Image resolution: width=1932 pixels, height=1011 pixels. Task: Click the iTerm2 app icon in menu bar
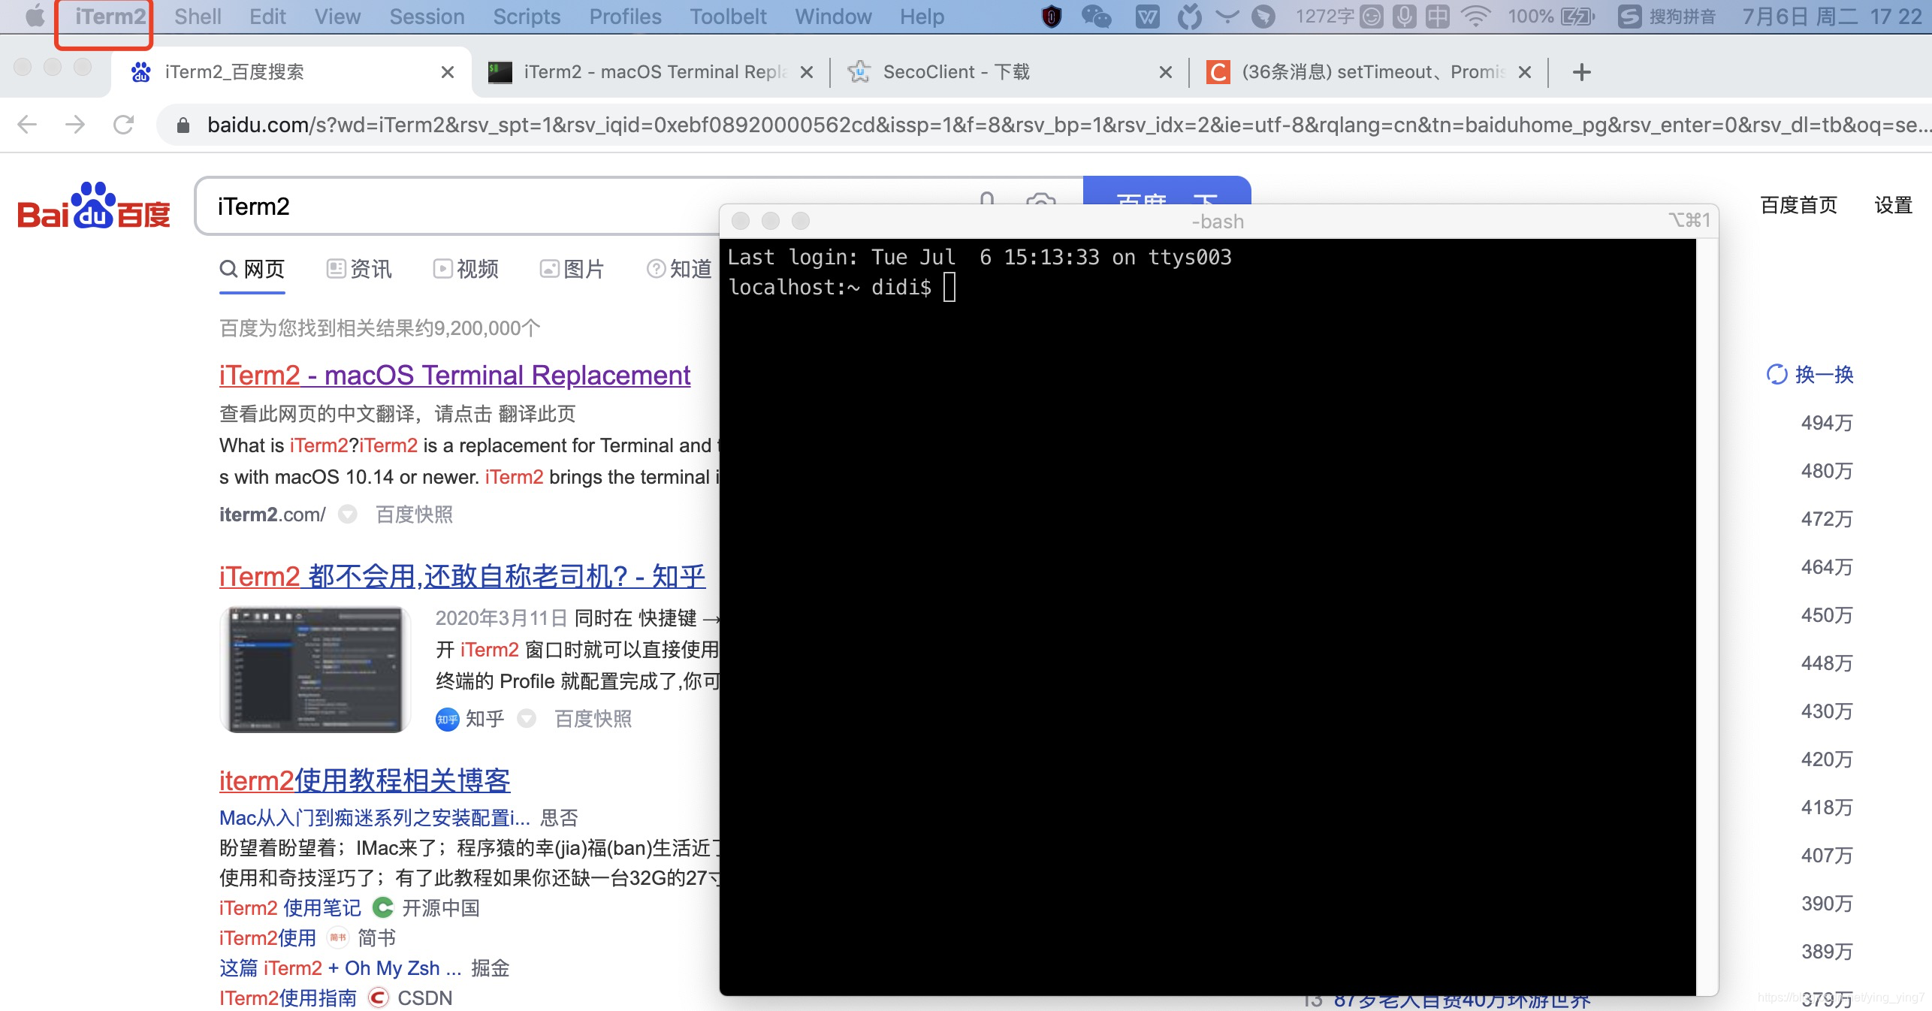(x=109, y=17)
